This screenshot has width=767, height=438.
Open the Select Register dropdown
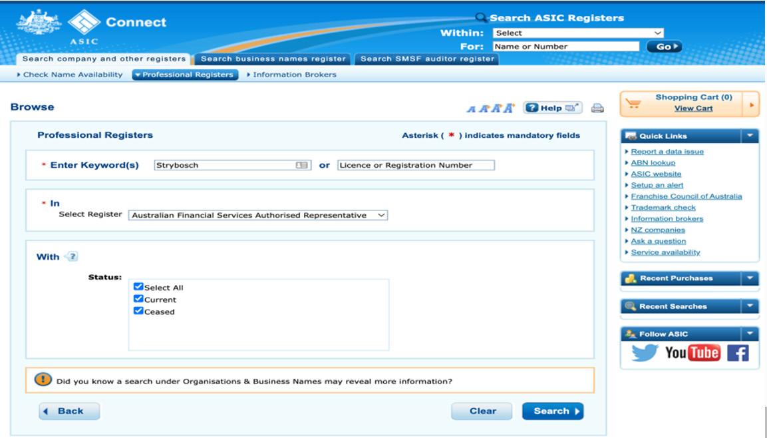pos(258,215)
